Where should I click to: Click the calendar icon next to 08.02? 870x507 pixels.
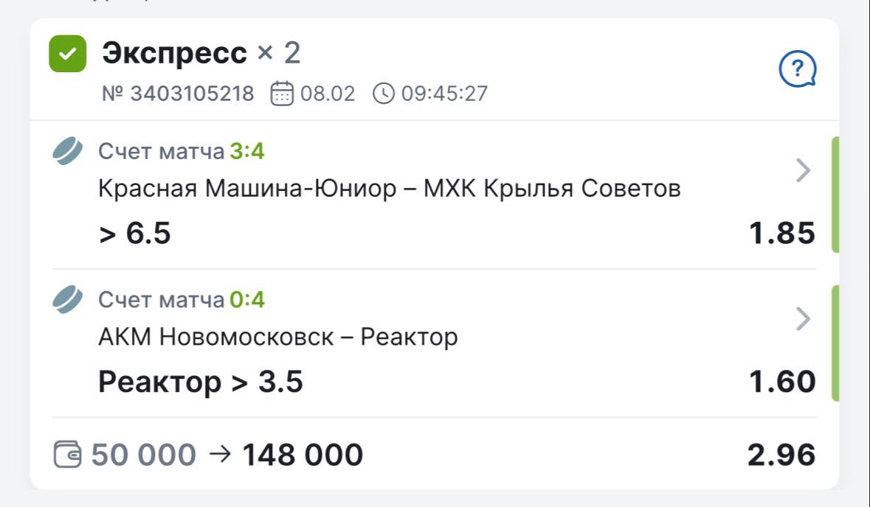coord(282,94)
